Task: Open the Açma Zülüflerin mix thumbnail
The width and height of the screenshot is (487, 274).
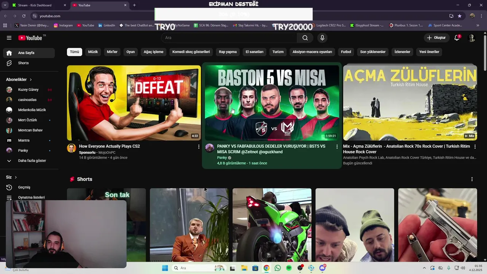Action: [x=410, y=103]
